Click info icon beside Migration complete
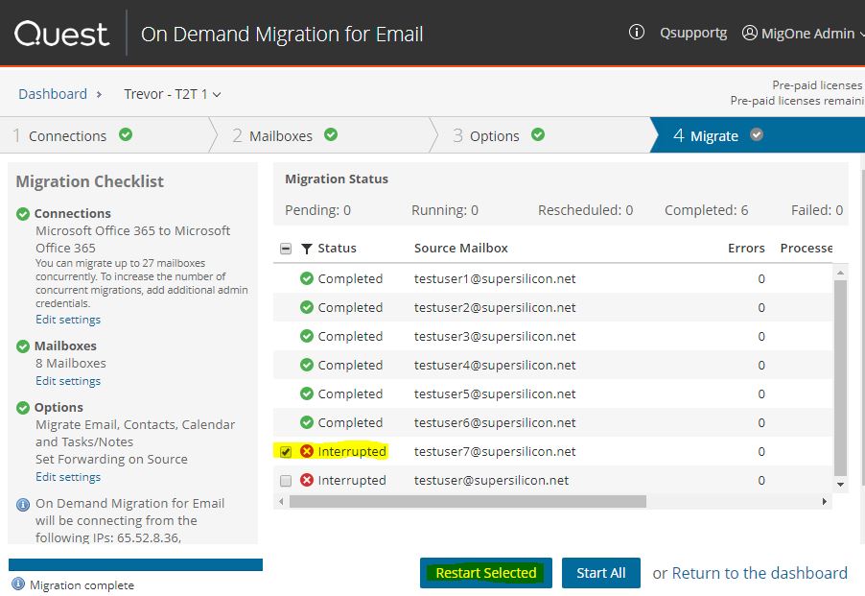Viewport: 865px width, 596px height. [18, 584]
